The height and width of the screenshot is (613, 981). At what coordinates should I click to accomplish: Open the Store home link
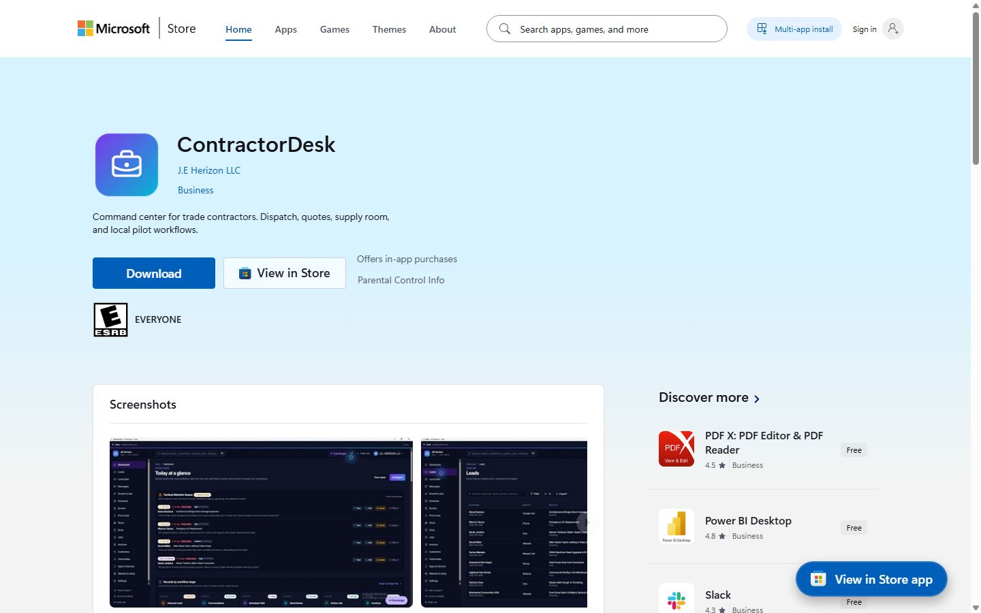(181, 29)
